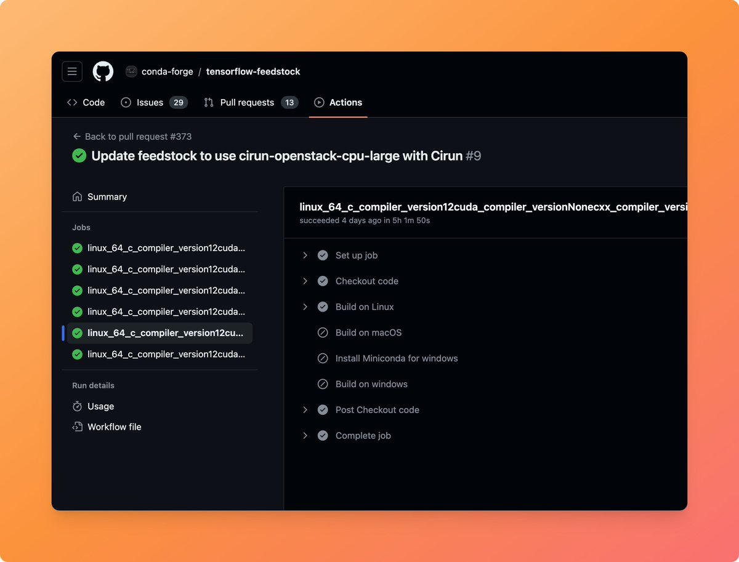
Task: Switch to the Actions tab
Action: click(x=338, y=102)
